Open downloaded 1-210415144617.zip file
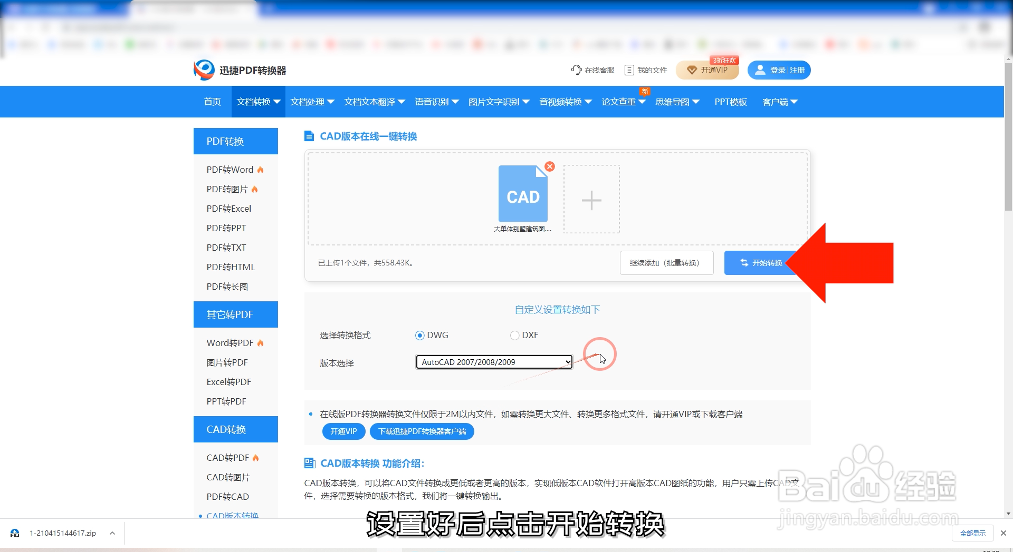The height and width of the screenshot is (552, 1013). 63,533
